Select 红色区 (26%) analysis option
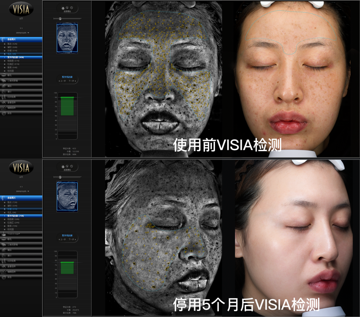 (x=21, y=223)
